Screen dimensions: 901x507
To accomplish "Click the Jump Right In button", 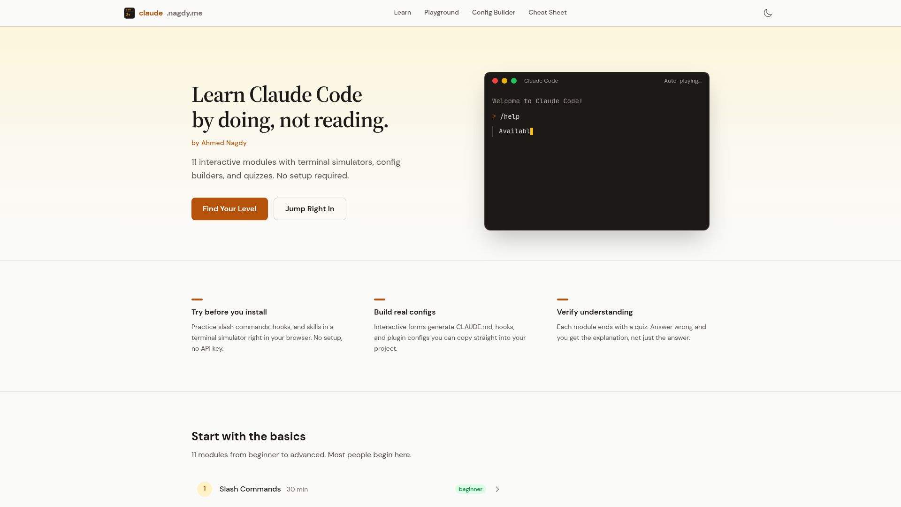I will coord(310,209).
